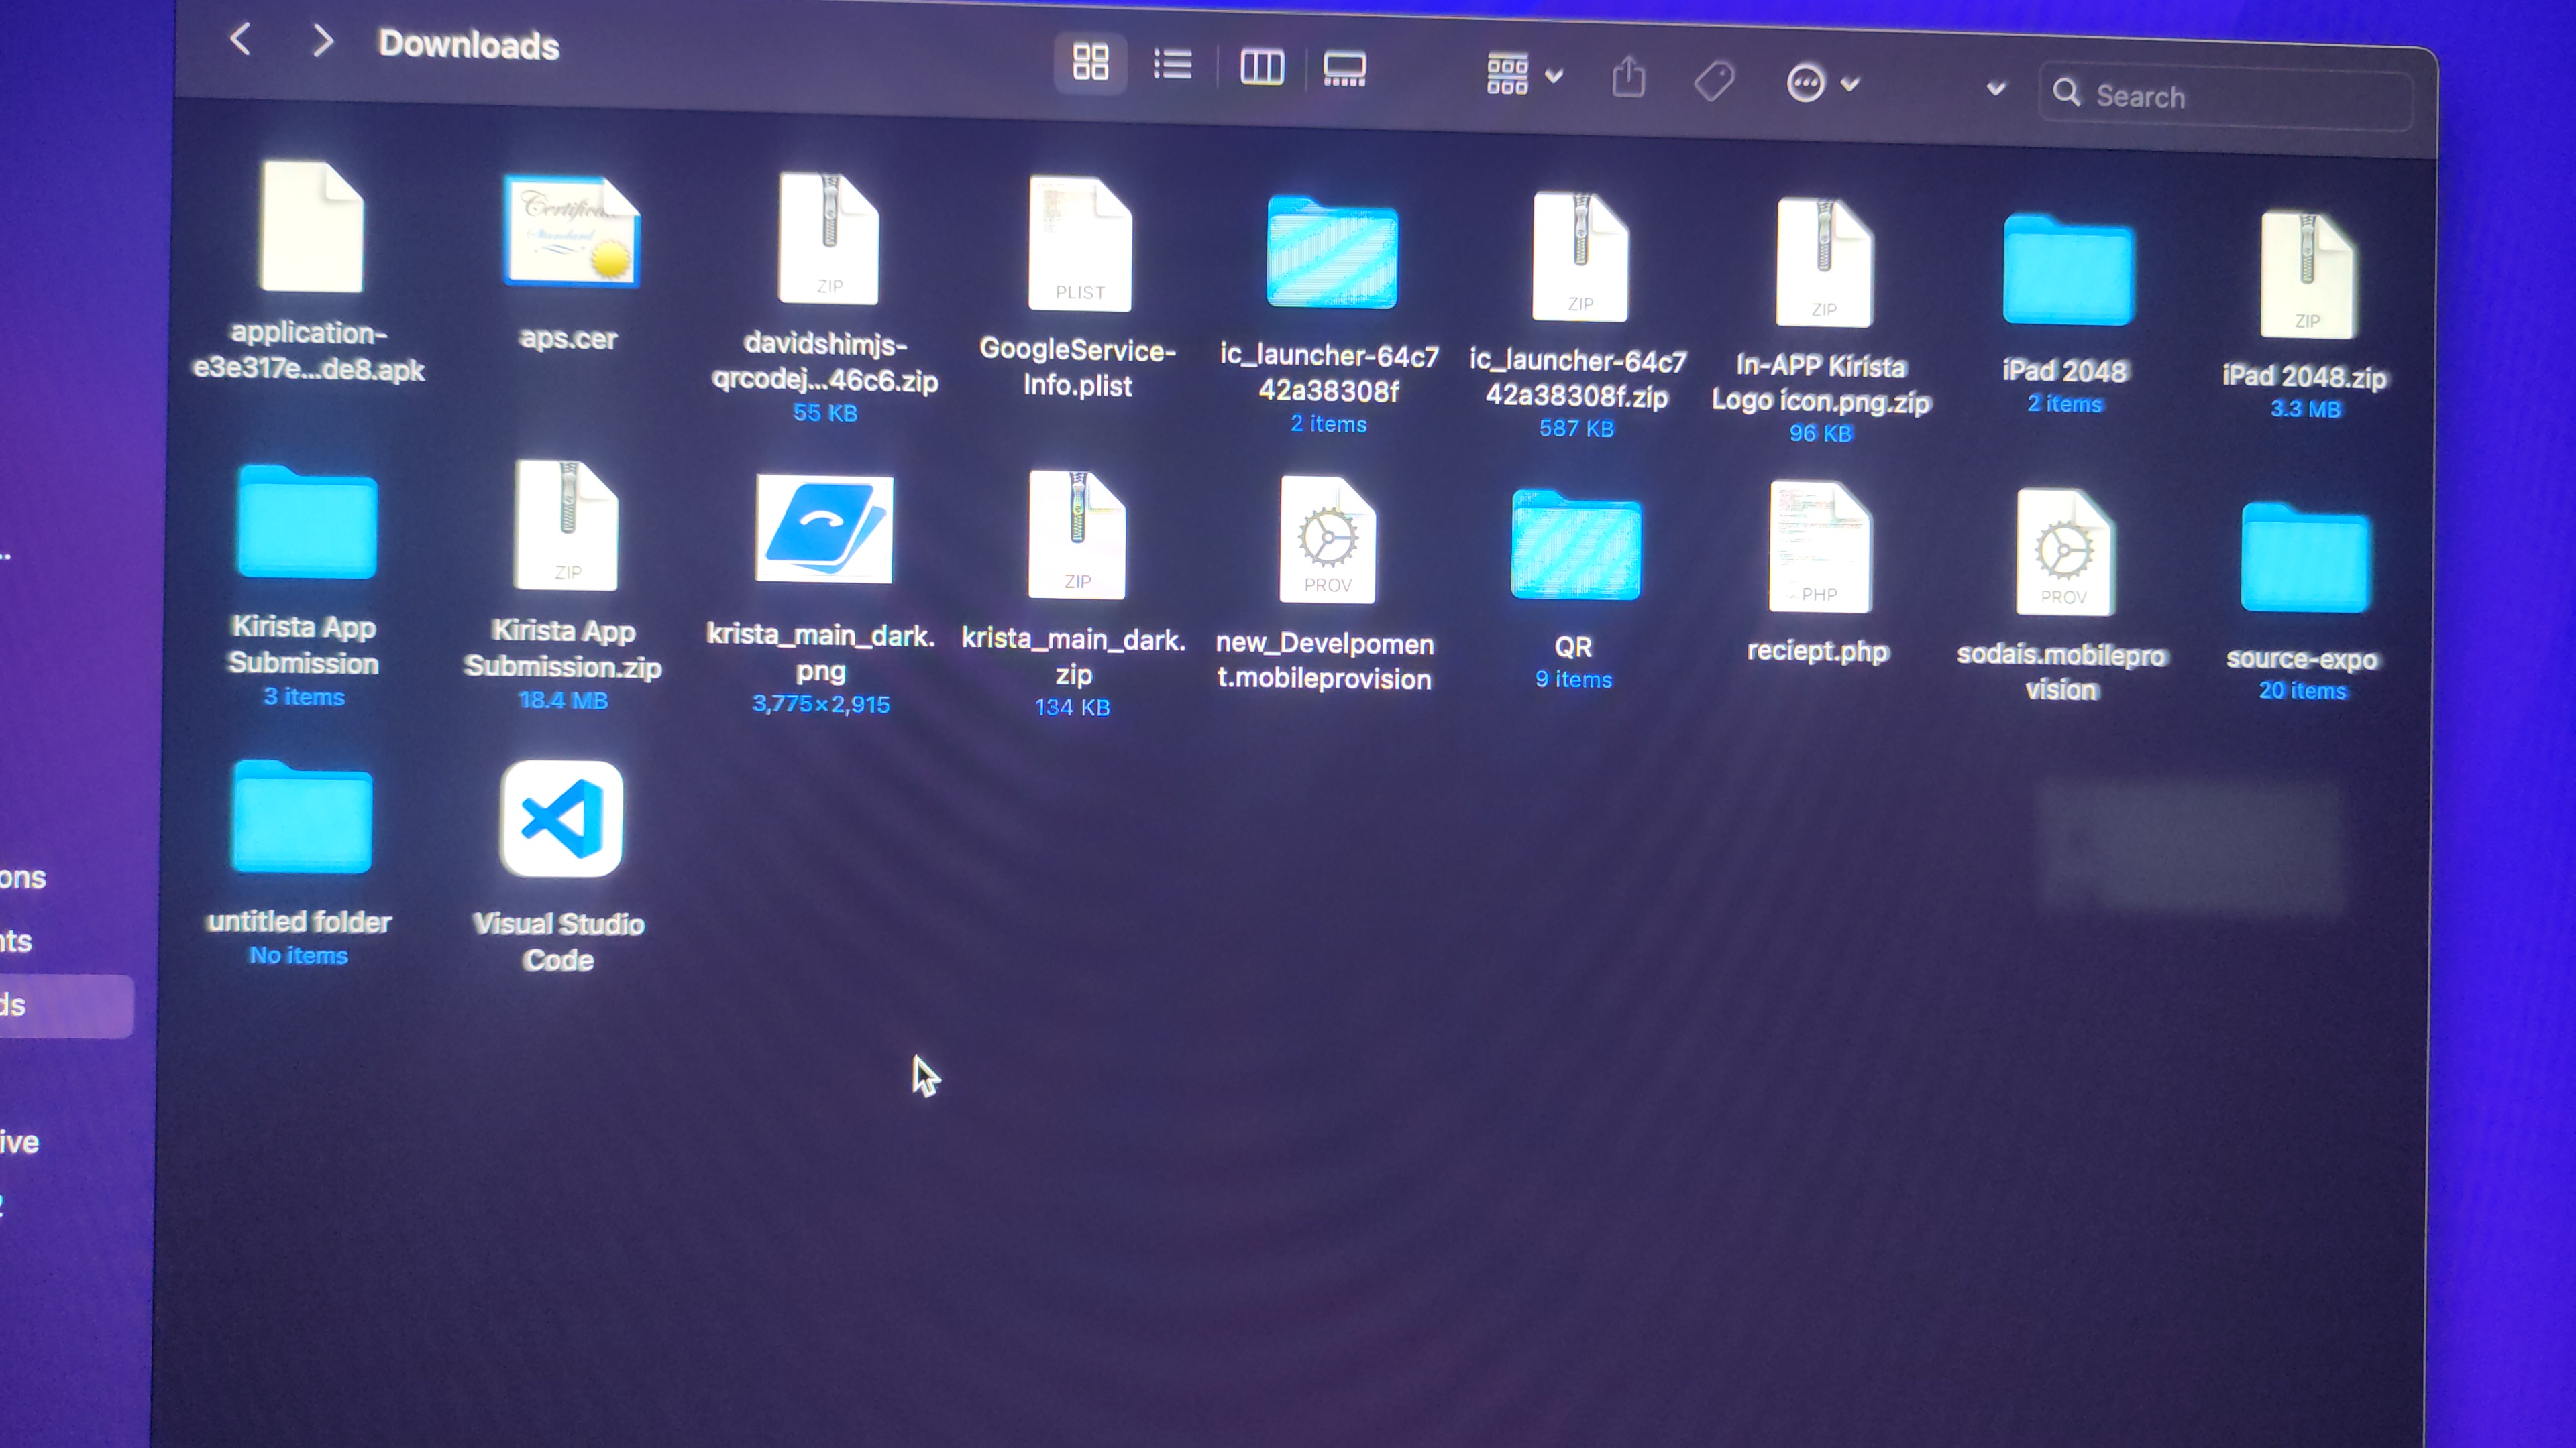
Task: Select the GoogleService-Info.plist file
Action: point(1079,244)
